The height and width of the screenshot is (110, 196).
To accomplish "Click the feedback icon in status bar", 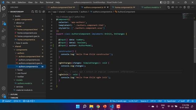I will coord(188,101).
